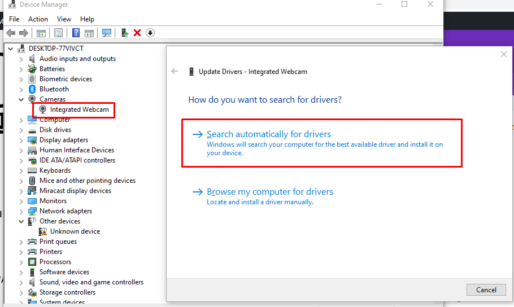Click the back arrow in Update Drivers dialog
Screen dimensions: 514x307
click(x=175, y=71)
